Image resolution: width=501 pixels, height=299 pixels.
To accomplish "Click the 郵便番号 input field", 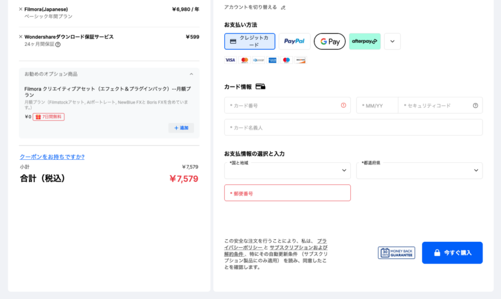I will tap(287, 193).
